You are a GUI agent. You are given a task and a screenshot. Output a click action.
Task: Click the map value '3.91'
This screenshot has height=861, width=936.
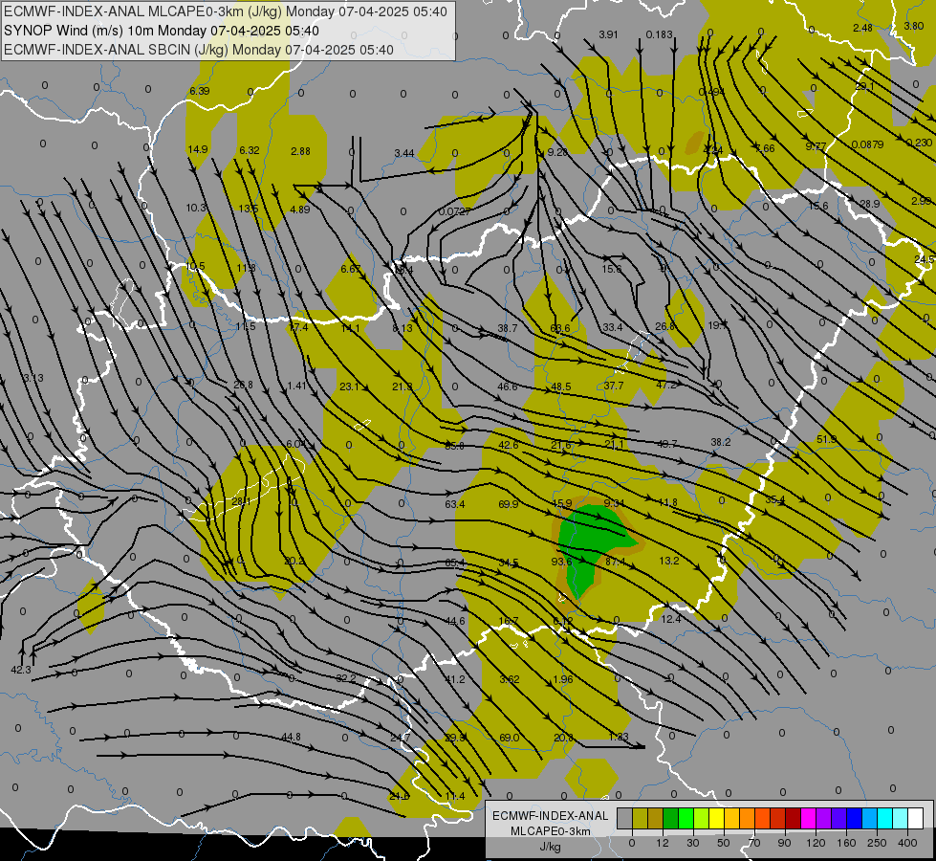tap(608, 34)
